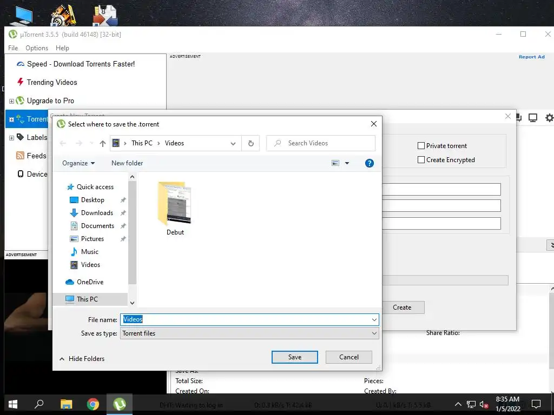Image resolution: width=554 pixels, height=415 pixels.
Task: Open the Save as type dropdown
Action: (x=249, y=333)
